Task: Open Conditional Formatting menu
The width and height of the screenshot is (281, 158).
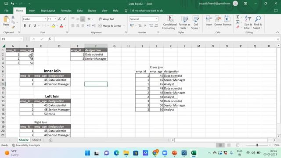Action: click(x=170, y=22)
